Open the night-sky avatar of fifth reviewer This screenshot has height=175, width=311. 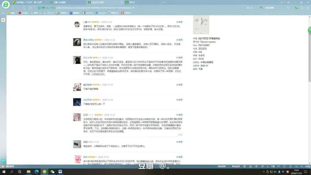click(77, 102)
